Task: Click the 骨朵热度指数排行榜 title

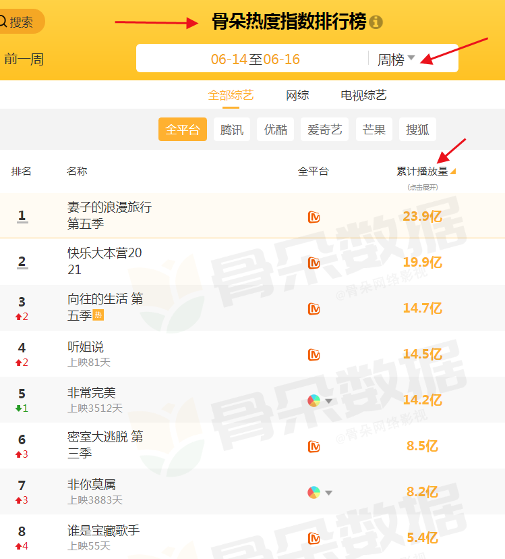Action: [289, 22]
